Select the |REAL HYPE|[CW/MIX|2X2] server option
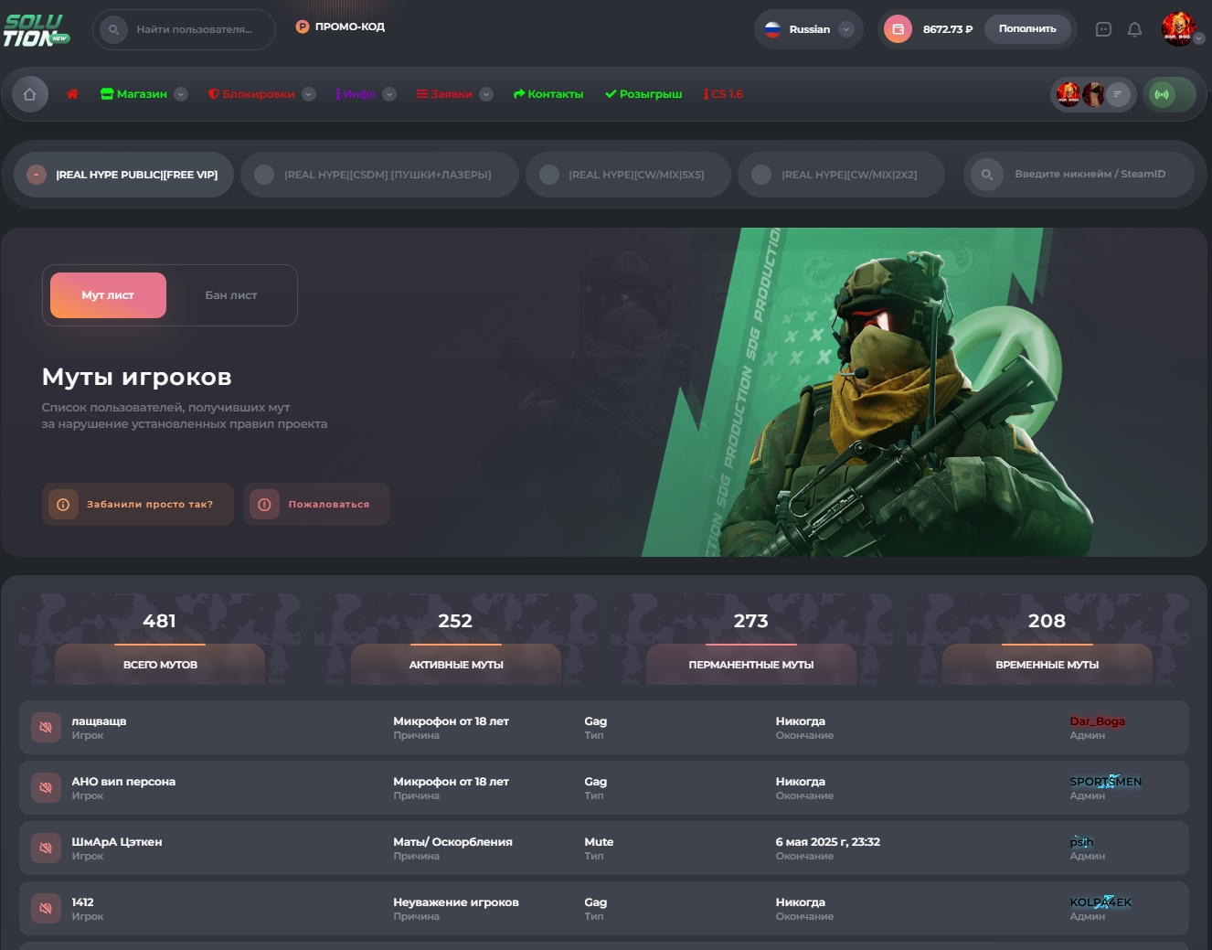This screenshot has width=1212, height=950. coord(840,174)
